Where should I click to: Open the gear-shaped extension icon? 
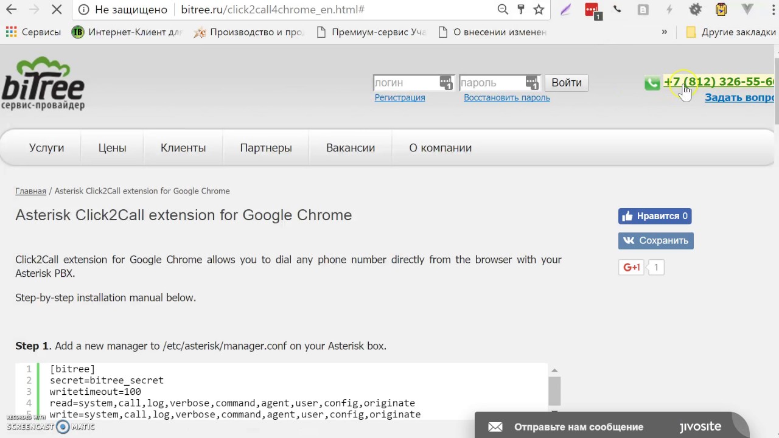(x=695, y=9)
